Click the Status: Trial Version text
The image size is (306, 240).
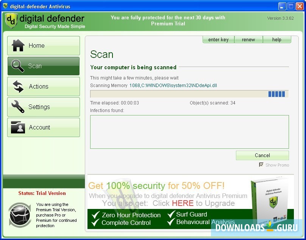coord(42,193)
